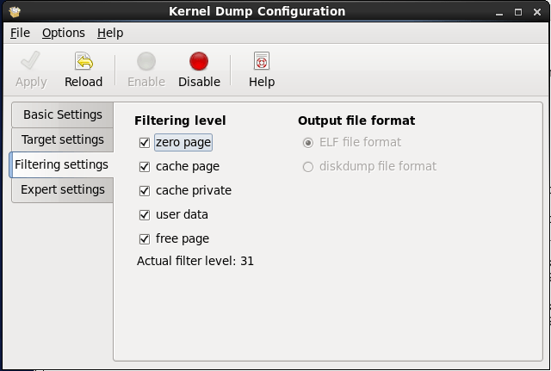Viewport: 551px width, 371px height.
Task: Open the File menu
Action: [x=20, y=33]
